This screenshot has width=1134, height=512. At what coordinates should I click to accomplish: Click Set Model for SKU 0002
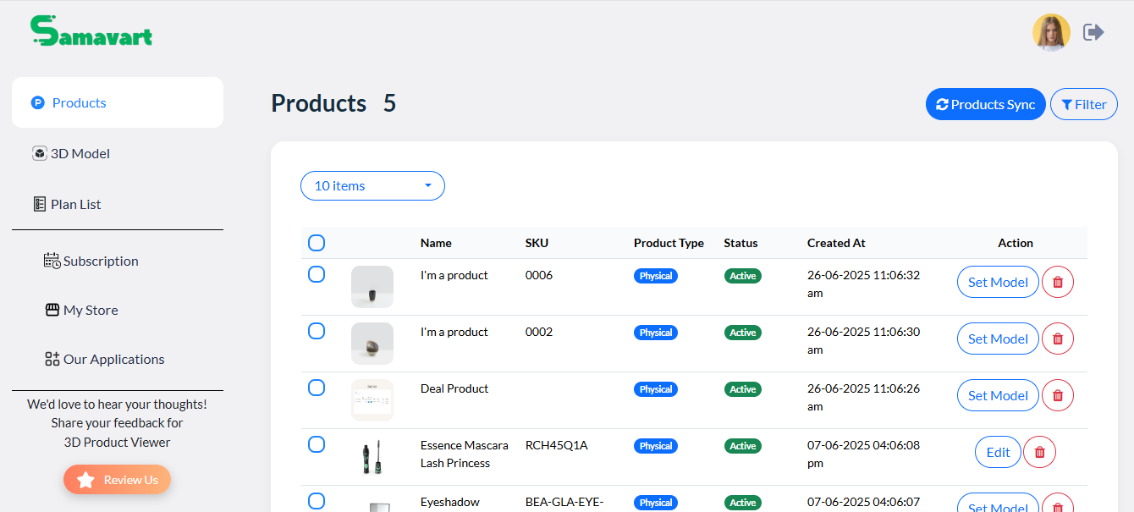pos(998,339)
